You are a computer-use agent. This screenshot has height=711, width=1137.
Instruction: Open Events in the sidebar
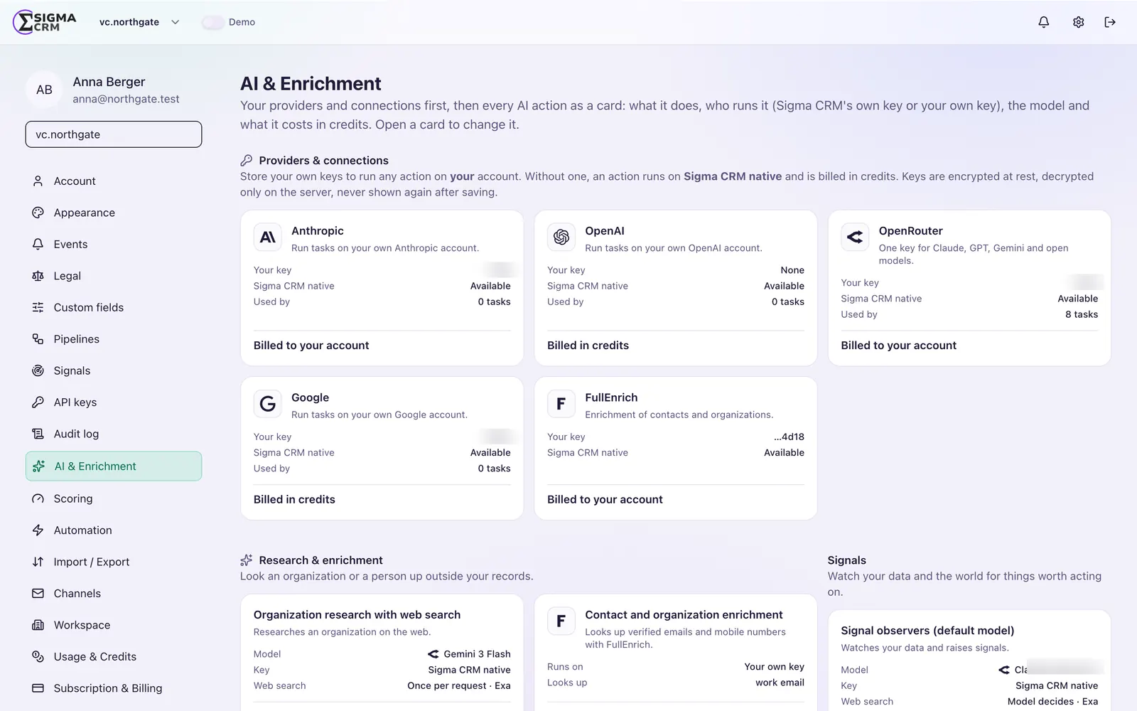coord(114,245)
